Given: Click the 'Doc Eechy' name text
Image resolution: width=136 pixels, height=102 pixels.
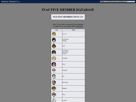Looking at the screenshot, I should 65,82.
